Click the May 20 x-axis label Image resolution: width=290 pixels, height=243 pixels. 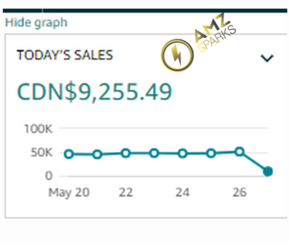tap(69, 192)
